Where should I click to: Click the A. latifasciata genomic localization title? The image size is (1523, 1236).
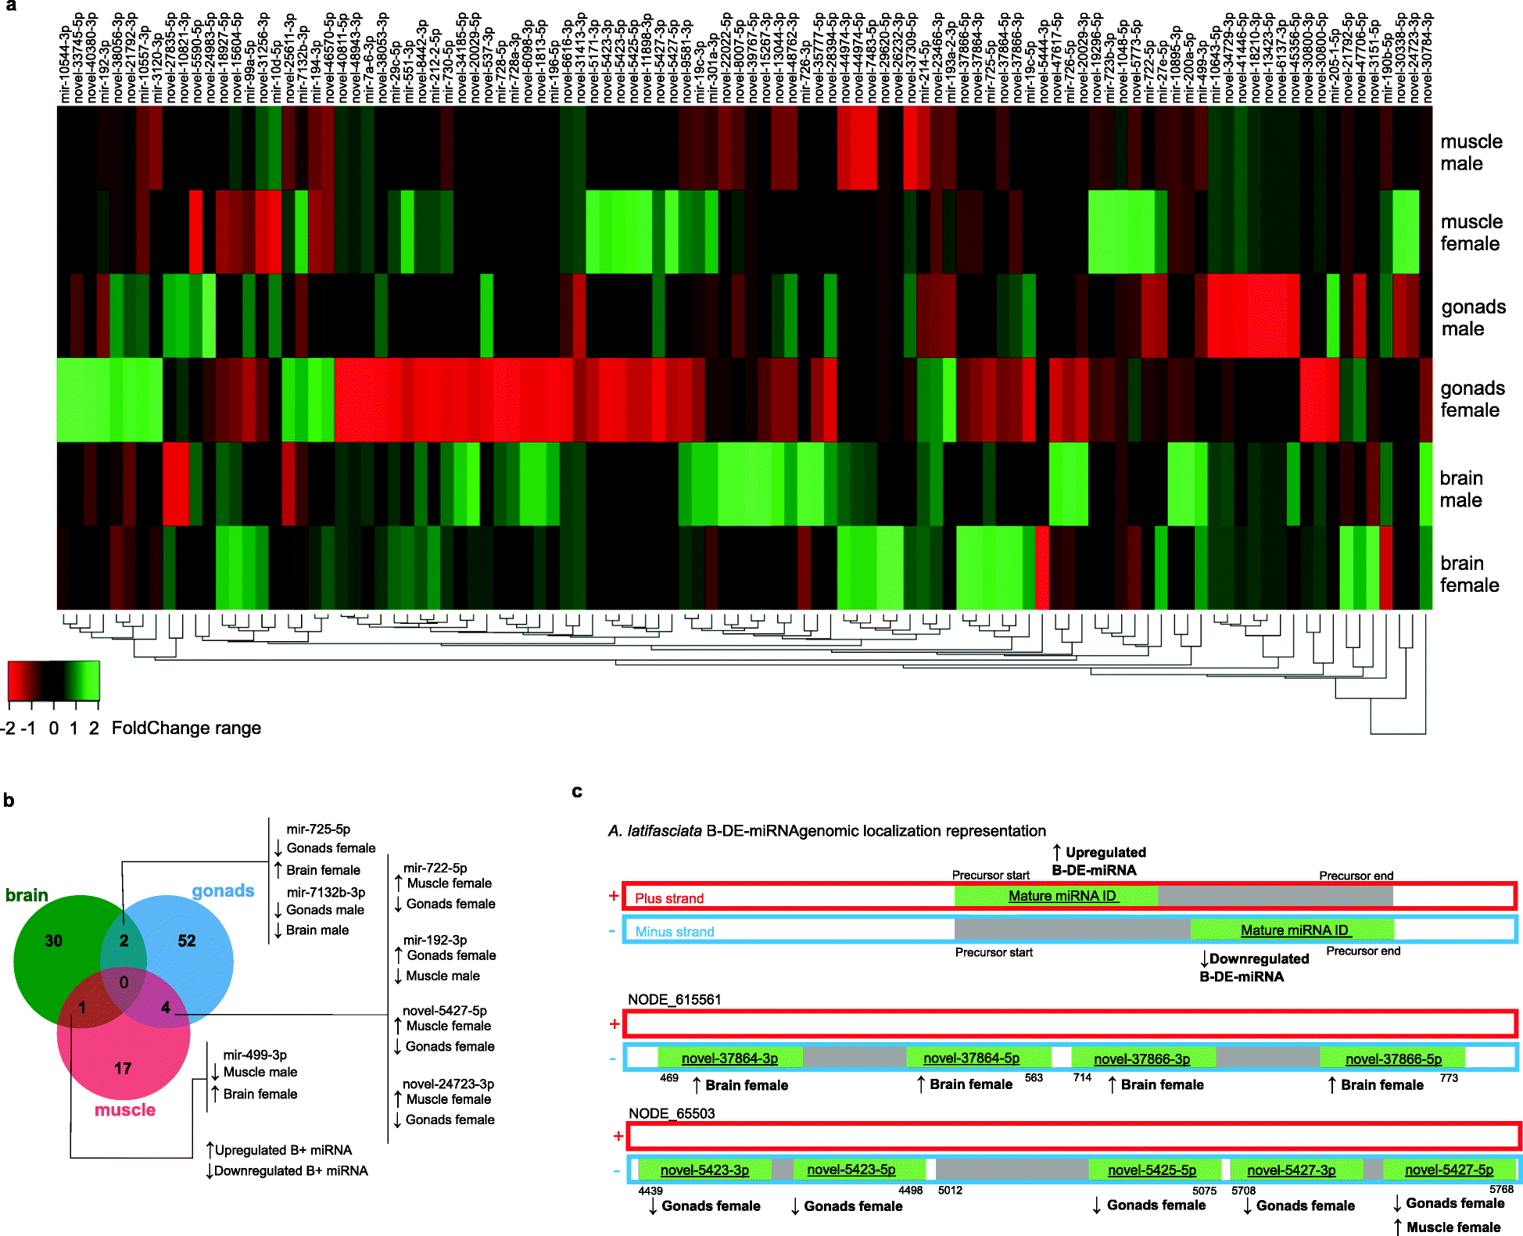click(x=827, y=831)
